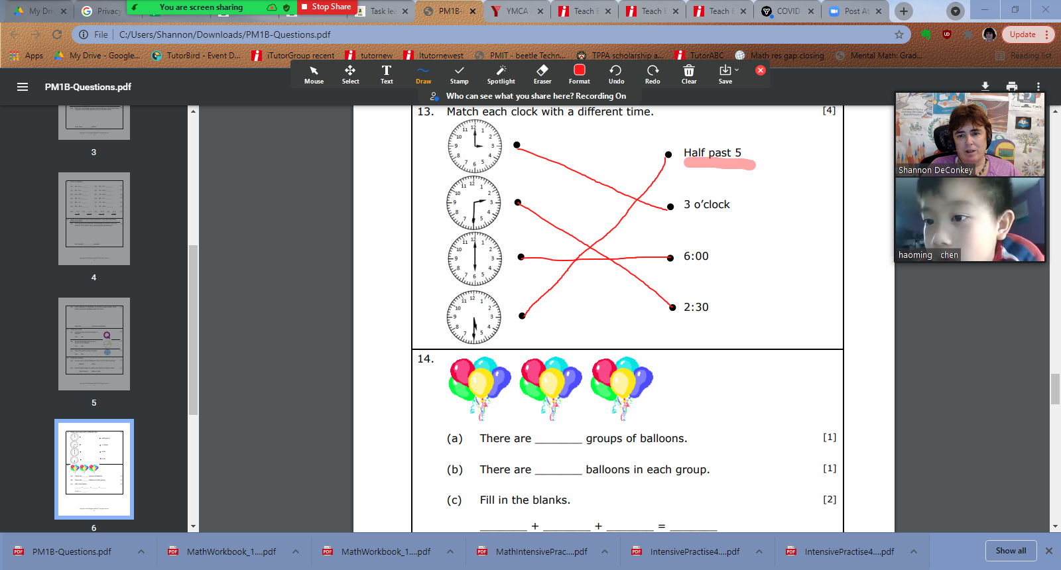Select the Mouse annotation tool
The height and width of the screenshot is (570, 1061).
[x=314, y=75]
